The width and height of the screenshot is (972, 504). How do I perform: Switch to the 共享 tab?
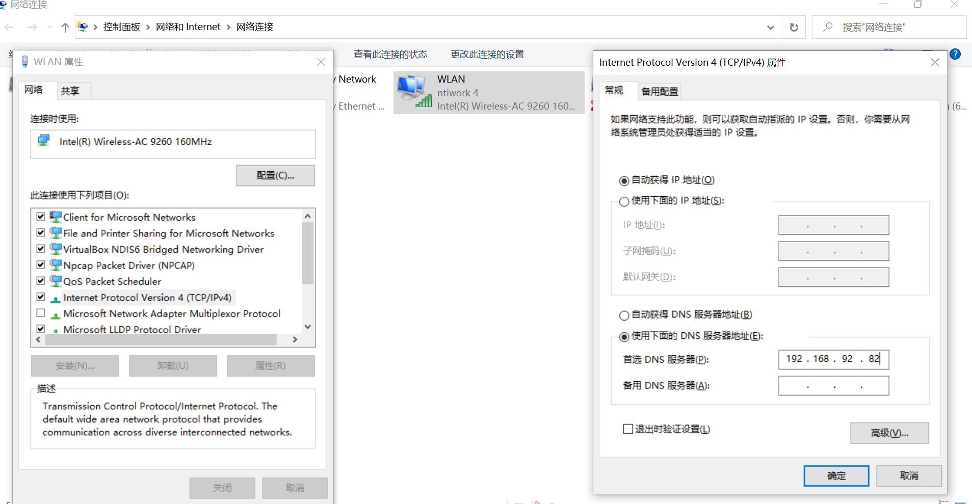tap(70, 91)
